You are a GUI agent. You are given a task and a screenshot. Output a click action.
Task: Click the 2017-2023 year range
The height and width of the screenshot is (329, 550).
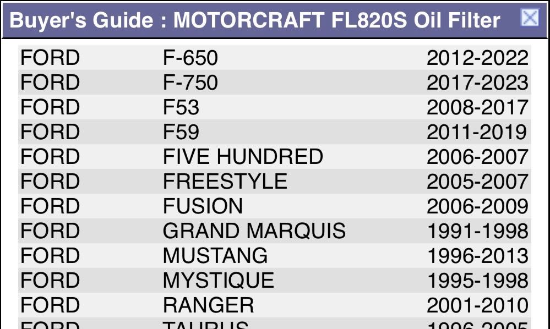[477, 83]
